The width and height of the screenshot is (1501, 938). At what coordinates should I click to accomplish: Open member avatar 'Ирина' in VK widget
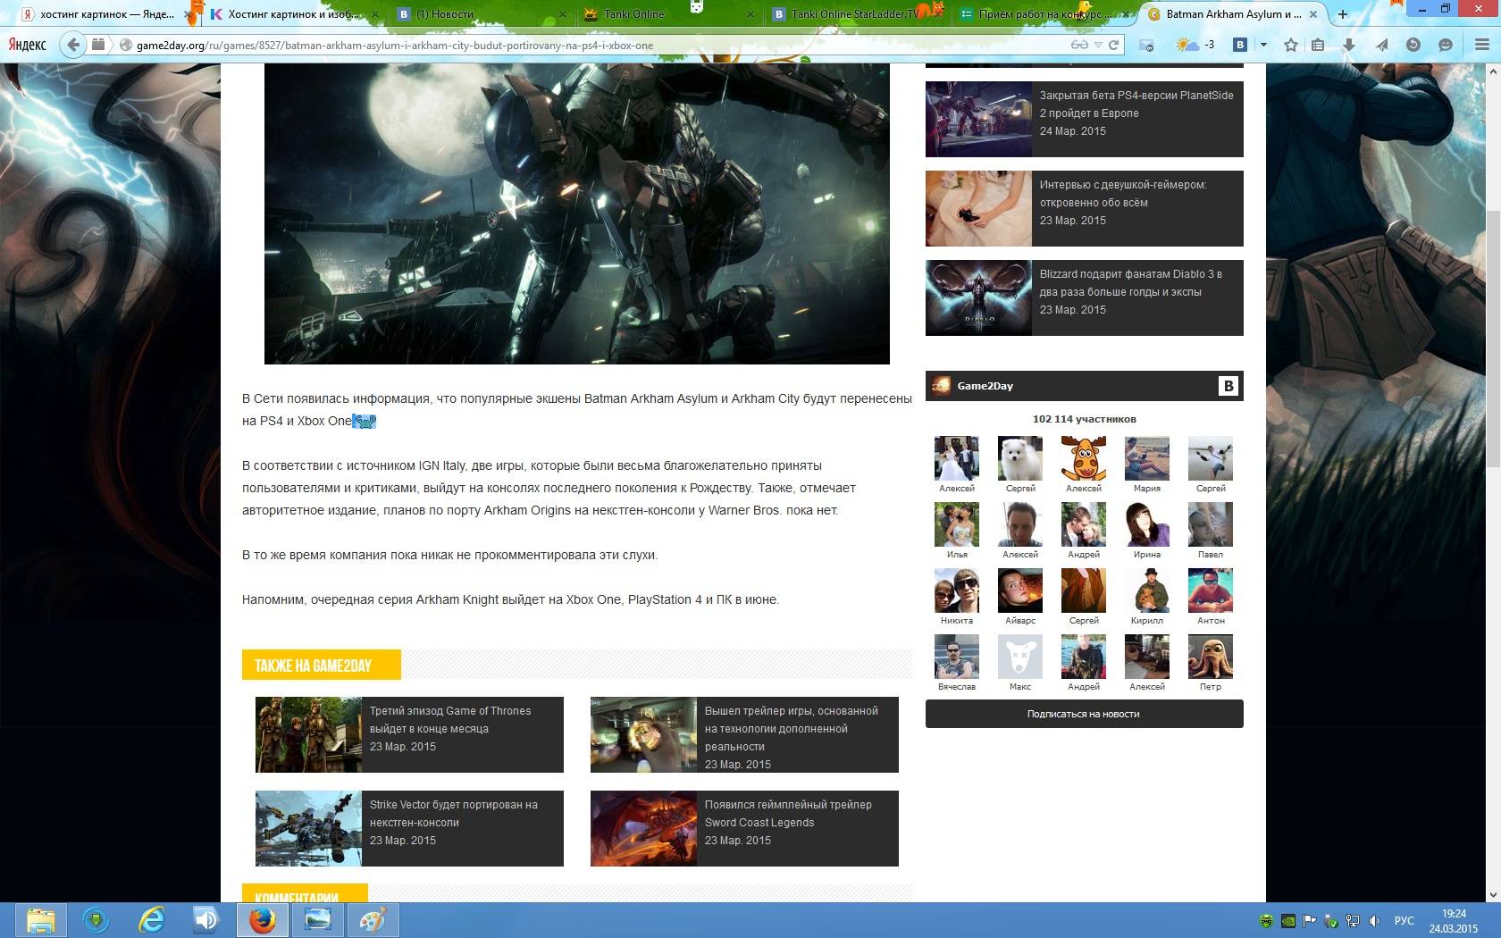point(1147,524)
